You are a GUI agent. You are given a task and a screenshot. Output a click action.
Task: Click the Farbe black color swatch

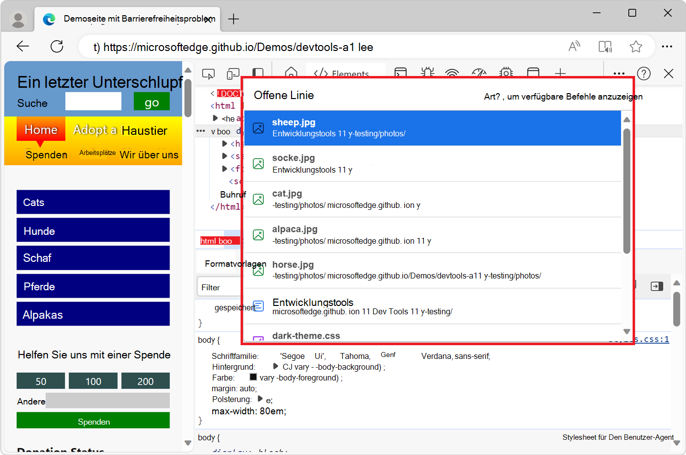tap(253, 377)
